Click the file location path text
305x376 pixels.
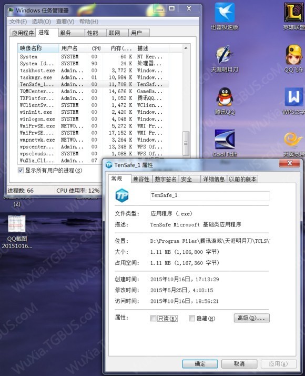click(x=210, y=241)
